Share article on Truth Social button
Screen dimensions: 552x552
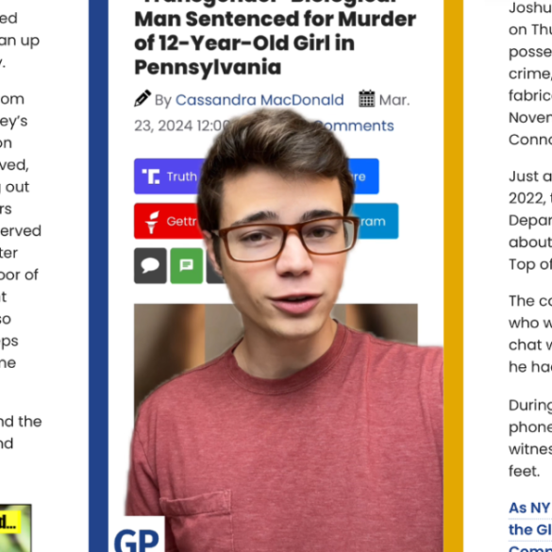coord(169,176)
